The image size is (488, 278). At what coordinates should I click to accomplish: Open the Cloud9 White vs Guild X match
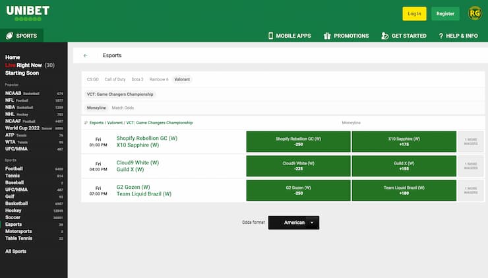(138, 166)
